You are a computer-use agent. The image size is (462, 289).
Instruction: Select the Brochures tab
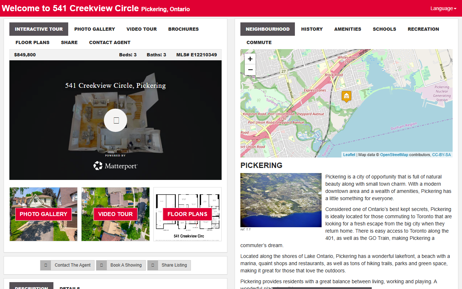point(183,29)
